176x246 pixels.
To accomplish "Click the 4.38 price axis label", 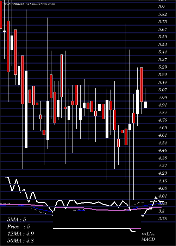I will [x=163, y=158].
